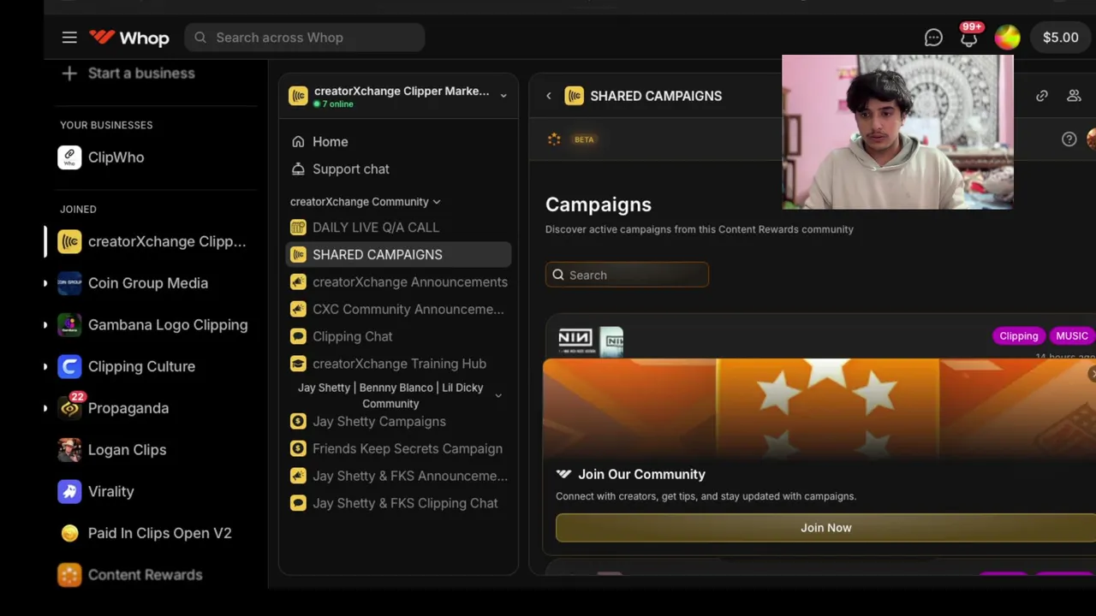The image size is (1096, 616).
Task: Open Friends Keep Secrets Campaign
Action: click(x=398, y=449)
